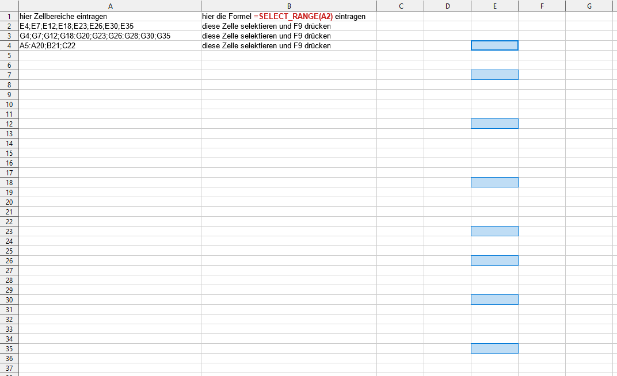Select row 1 header
The image size is (617, 376).
(x=9, y=16)
